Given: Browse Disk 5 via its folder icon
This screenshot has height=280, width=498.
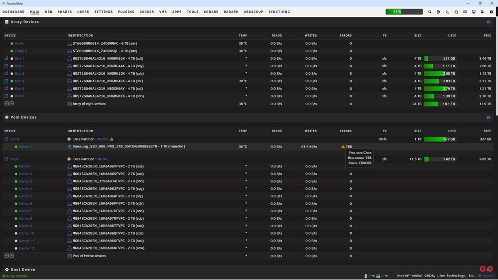Looking at the screenshot, I should (6, 88).
